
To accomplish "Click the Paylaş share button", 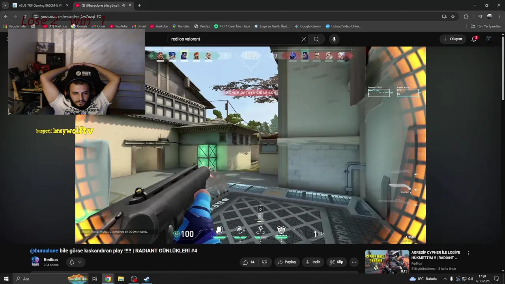I will 286,262.
